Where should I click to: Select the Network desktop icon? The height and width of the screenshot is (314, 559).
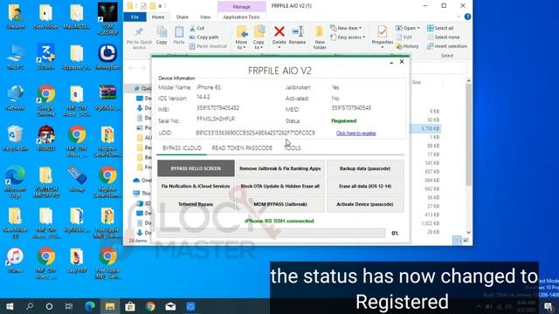click(x=16, y=98)
